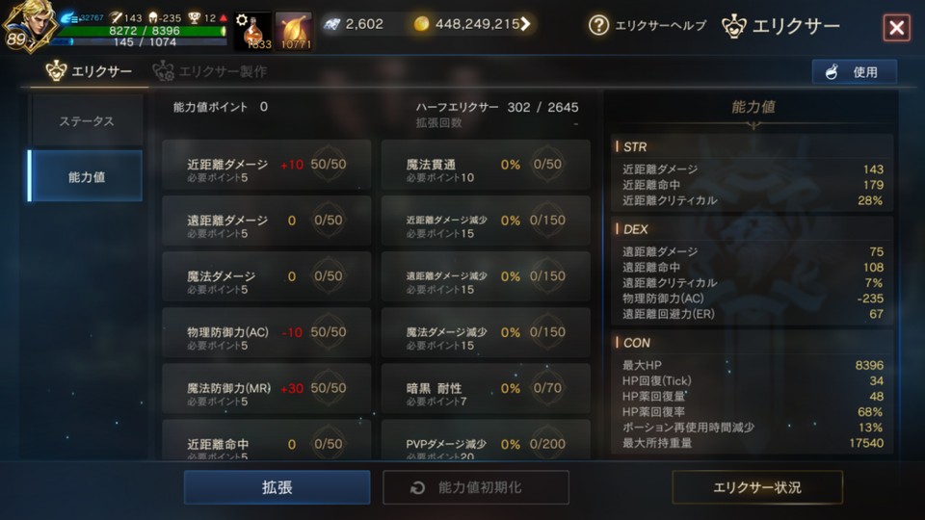Click the settings gear above the potion

coord(242,19)
